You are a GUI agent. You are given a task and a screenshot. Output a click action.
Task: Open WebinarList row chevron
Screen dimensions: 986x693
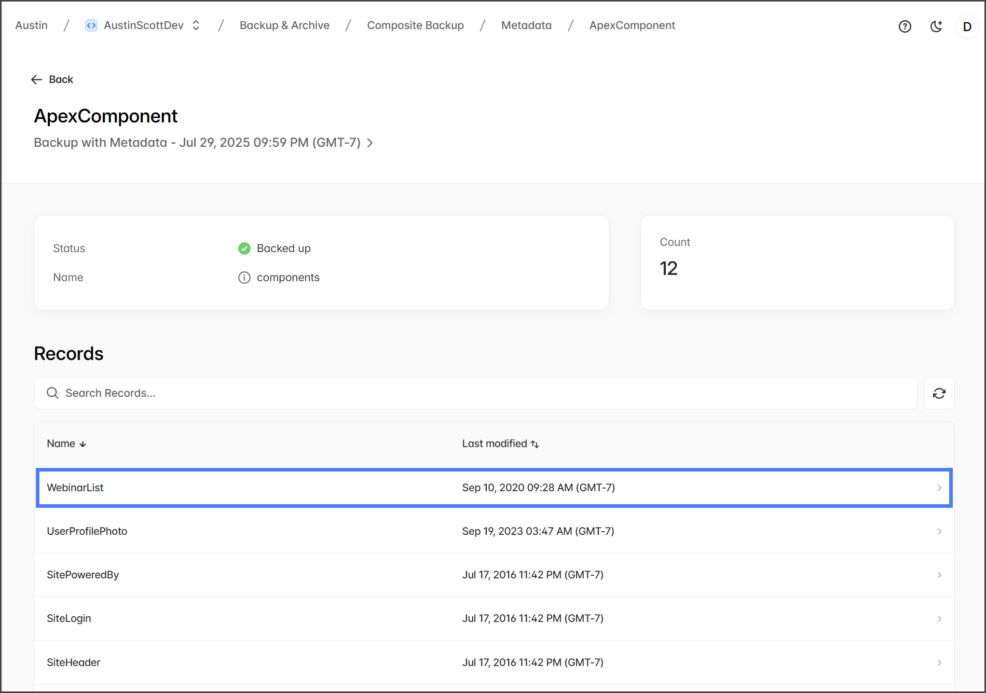939,488
